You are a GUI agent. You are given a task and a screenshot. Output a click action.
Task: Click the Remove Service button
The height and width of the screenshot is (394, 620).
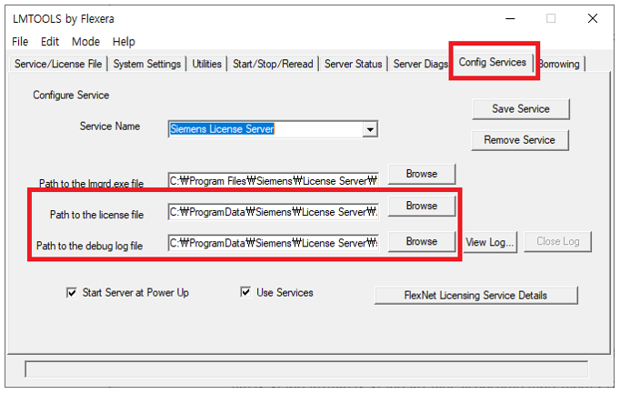(x=520, y=140)
